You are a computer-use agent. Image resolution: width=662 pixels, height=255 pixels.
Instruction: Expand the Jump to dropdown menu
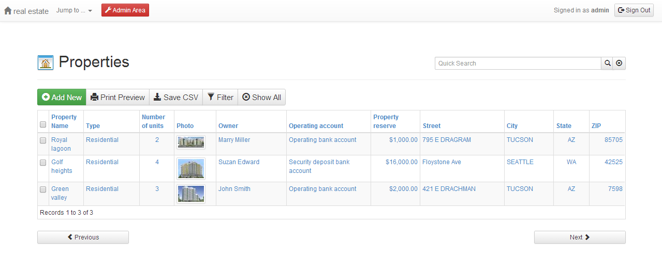pyautogui.click(x=74, y=10)
